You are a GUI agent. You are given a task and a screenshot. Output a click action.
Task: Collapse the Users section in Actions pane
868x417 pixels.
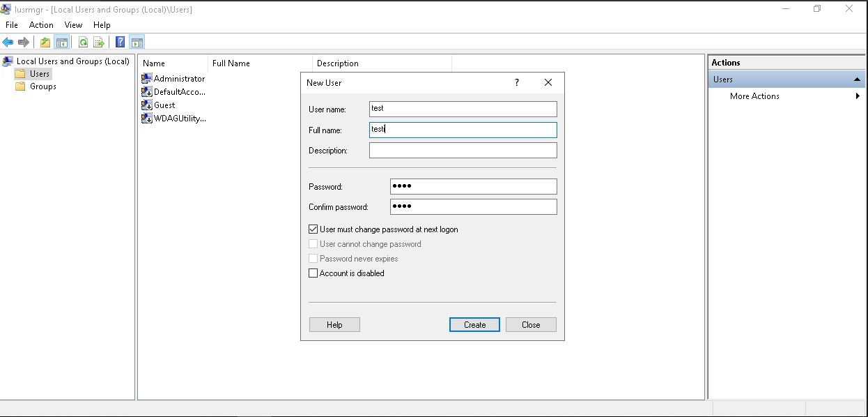tap(857, 79)
